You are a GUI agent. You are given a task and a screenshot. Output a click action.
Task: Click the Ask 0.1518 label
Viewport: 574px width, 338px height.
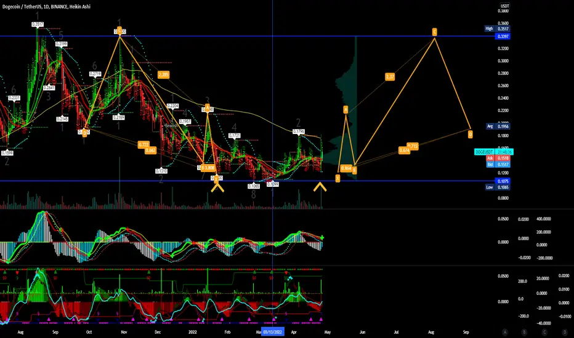tap(498, 158)
